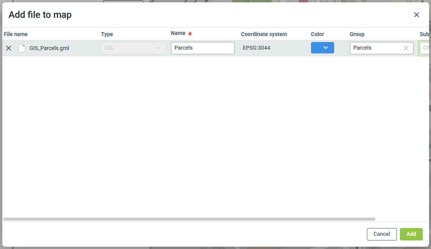Expand the blue Color picker dropdown
The image size is (431, 249).
coord(322,48)
